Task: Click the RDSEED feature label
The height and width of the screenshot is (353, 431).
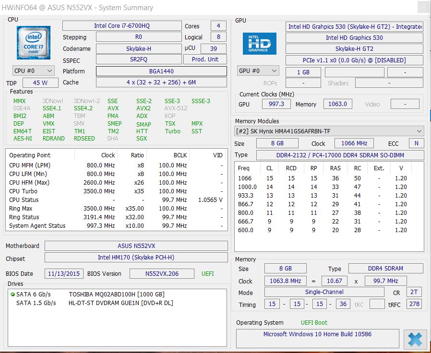Action: click(x=84, y=139)
